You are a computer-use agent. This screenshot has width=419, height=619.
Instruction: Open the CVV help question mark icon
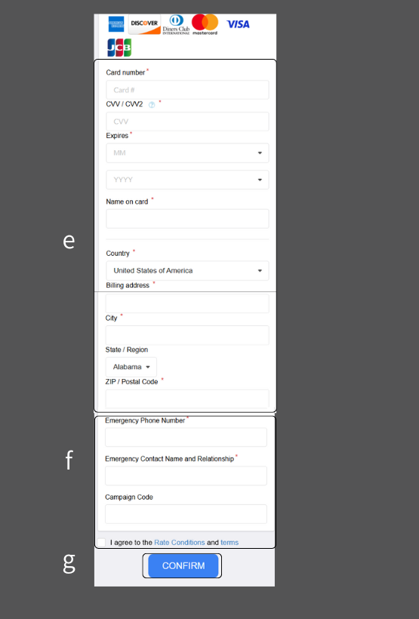pyautogui.click(x=152, y=105)
